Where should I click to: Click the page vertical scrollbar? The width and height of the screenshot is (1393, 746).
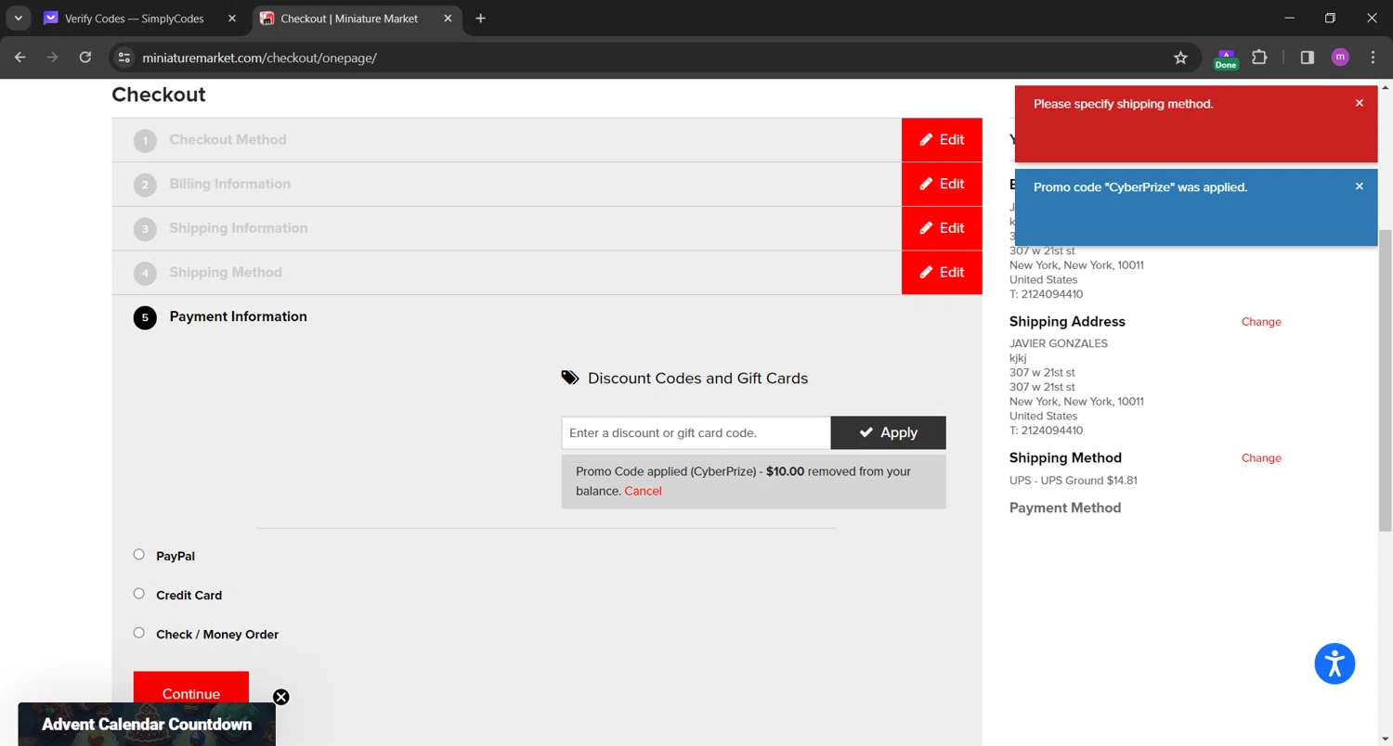1385,380
